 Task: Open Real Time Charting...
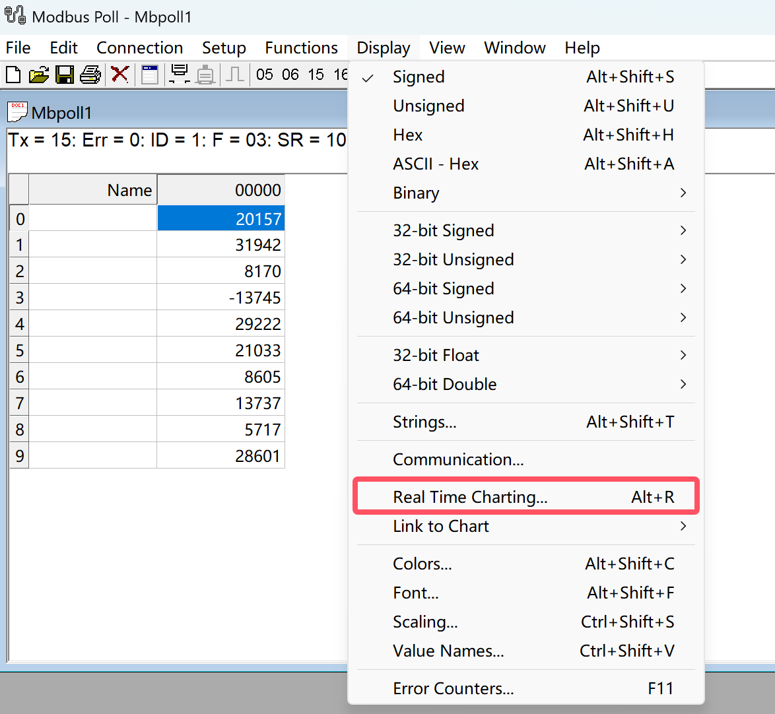(526, 497)
